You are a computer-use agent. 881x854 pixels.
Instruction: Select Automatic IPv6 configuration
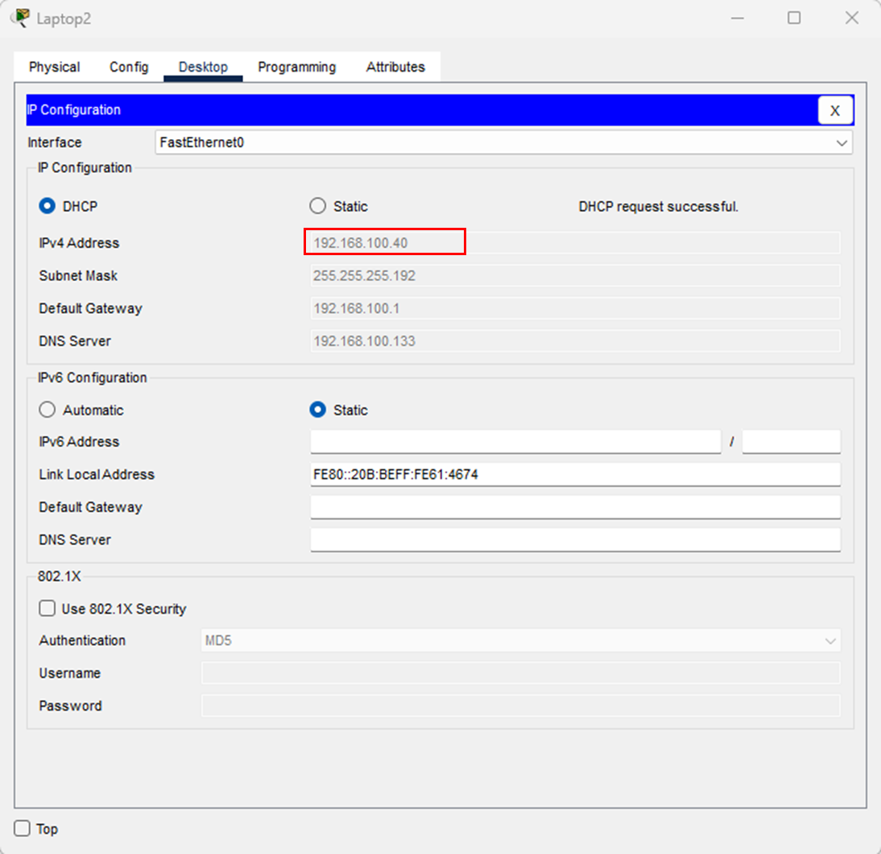pyautogui.click(x=48, y=410)
